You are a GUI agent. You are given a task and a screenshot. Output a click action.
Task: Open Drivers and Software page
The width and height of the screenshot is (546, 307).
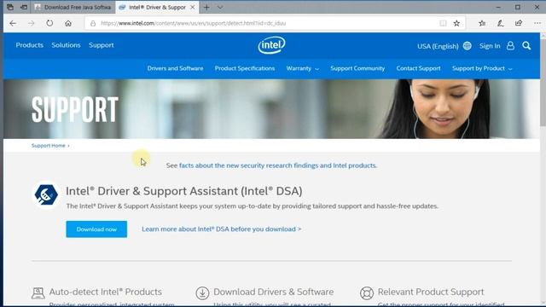point(175,68)
